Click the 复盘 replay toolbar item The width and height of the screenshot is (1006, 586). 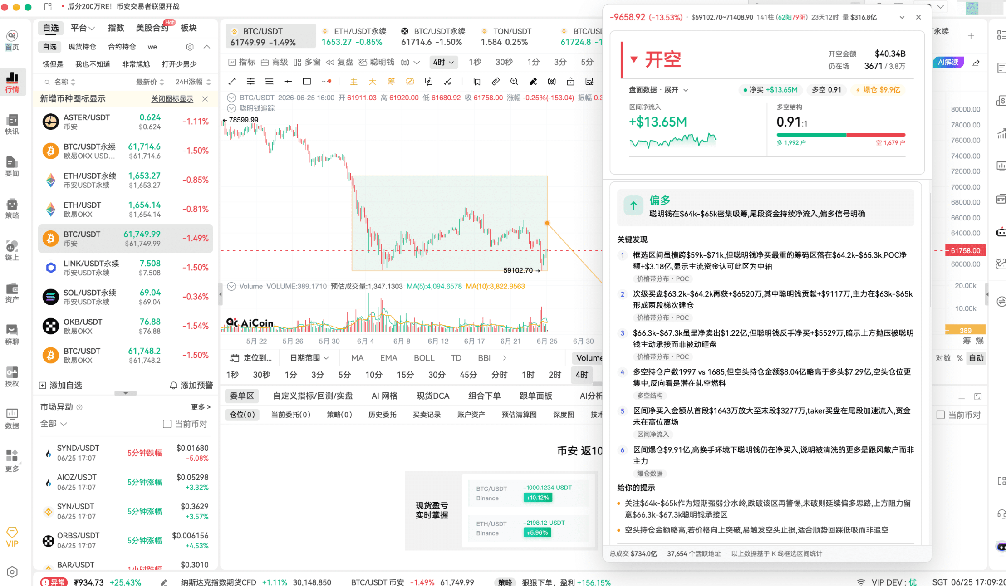pyautogui.click(x=340, y=62)
